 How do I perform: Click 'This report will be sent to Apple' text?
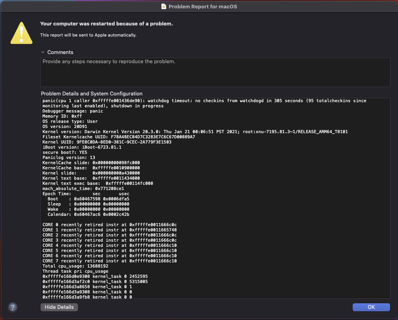pyautogui.click(x=88, y=35)
